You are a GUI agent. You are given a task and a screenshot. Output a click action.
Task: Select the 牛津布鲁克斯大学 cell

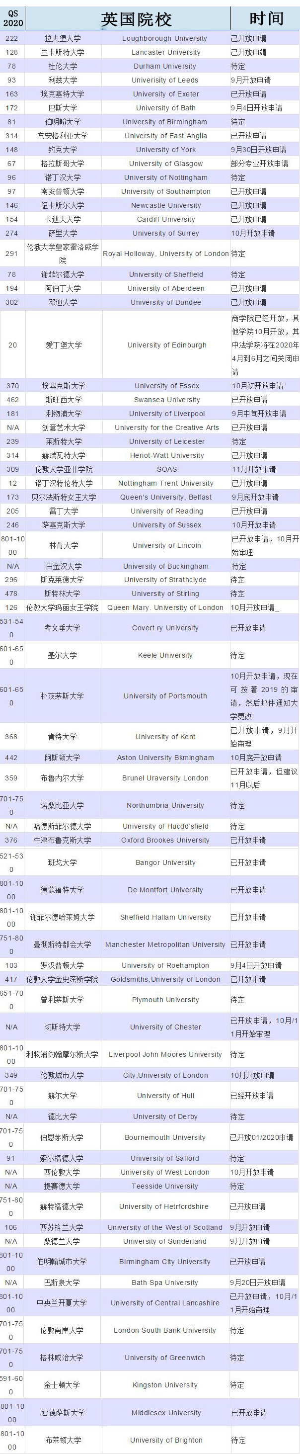62,840
